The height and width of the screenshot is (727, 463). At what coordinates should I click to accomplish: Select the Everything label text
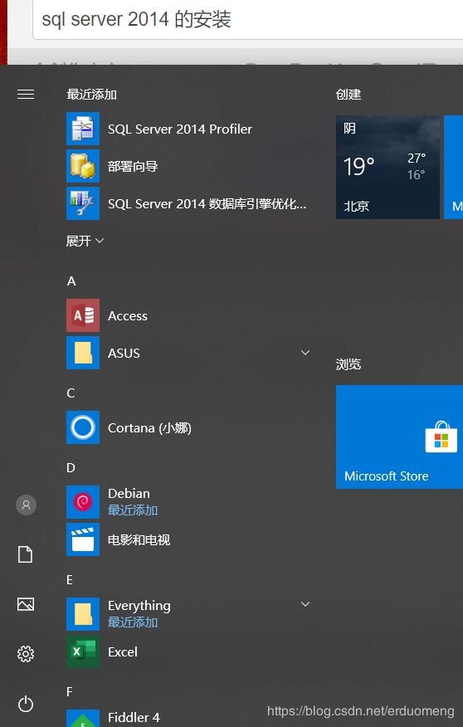[x=139, y=606]
